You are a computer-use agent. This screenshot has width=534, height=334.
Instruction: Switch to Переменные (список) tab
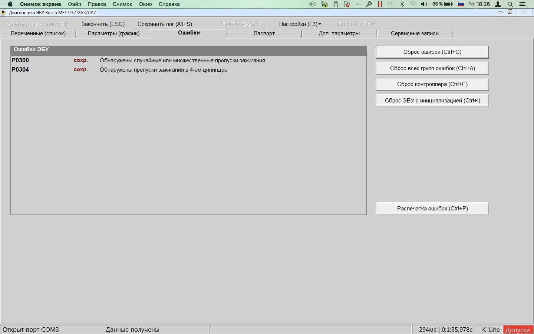(38, 34)
